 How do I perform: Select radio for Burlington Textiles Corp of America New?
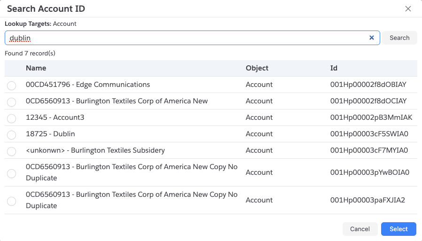coord(11,102)
